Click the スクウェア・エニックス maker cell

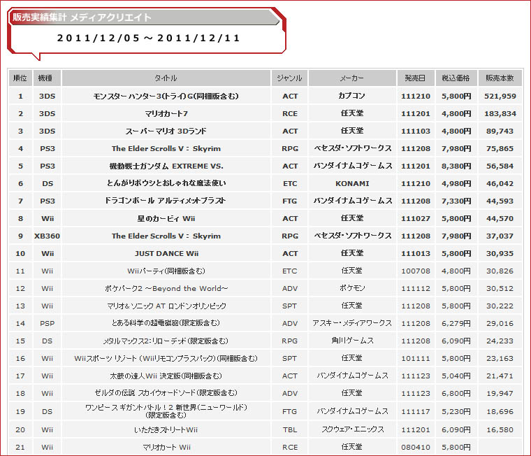click(353, 429)
